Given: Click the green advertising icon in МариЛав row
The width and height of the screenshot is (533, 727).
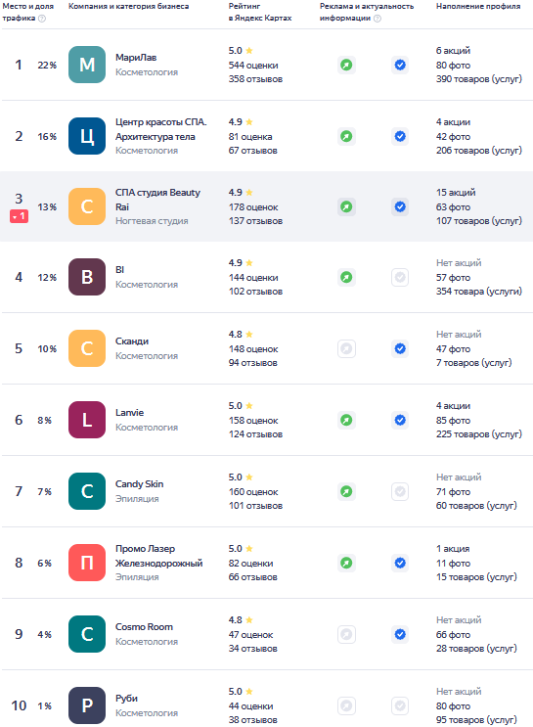Looking at the screenshot, I should point(346,65).
